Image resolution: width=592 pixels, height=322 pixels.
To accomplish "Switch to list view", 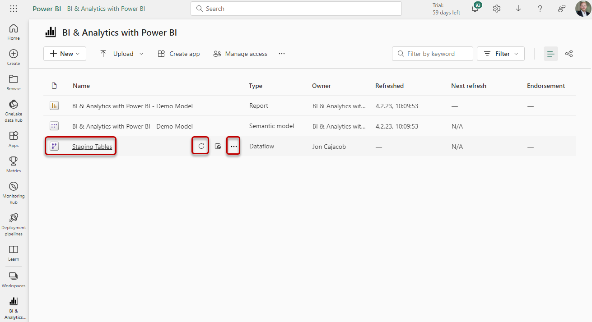I will 551,54.
